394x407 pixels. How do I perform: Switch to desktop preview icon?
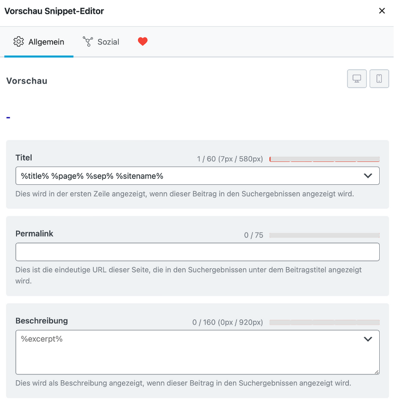[357, 79]
